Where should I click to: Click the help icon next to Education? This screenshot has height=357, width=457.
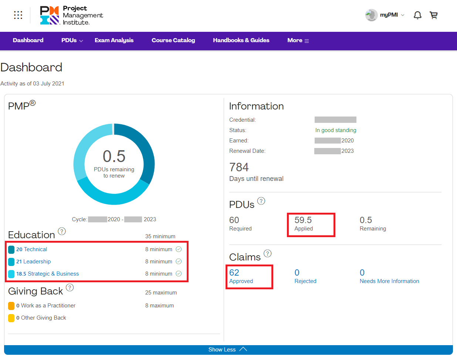(62, 231)
